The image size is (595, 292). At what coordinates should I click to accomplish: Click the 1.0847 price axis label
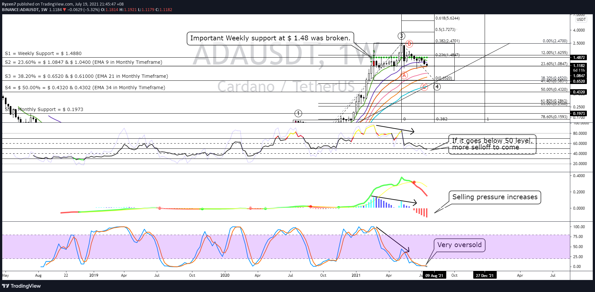click(x=579, y=76)
